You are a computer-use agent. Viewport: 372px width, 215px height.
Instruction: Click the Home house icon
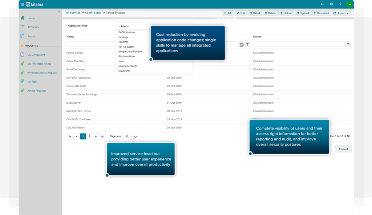pos(23,18)
